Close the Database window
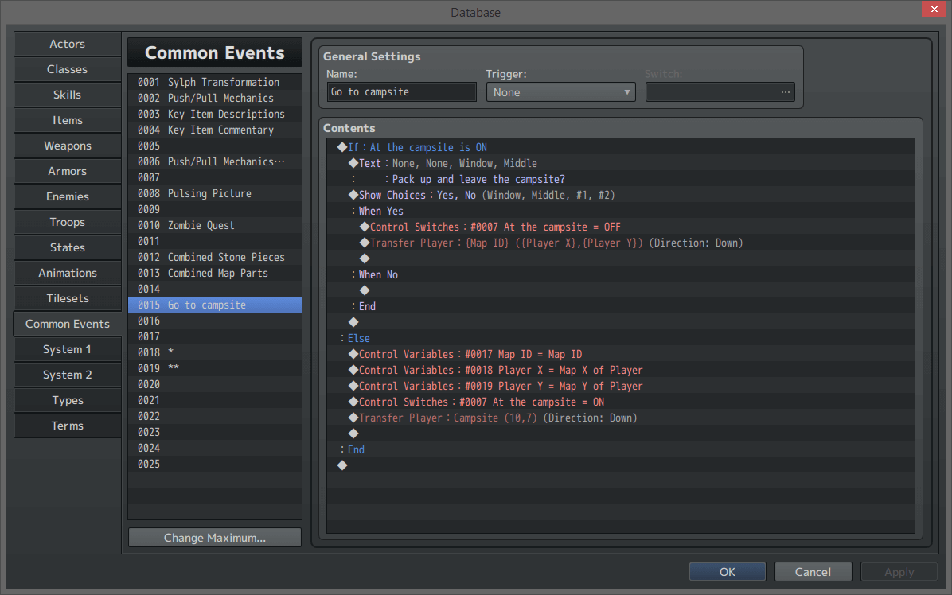The height and width of the screenshot is (595, 952). (934, 9)
